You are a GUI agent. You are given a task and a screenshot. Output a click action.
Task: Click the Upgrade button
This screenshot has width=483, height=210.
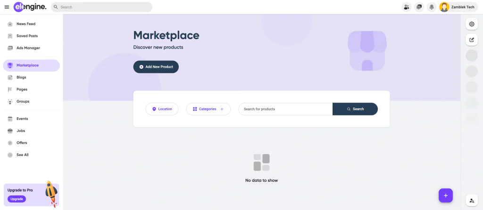tap(17, 199)
